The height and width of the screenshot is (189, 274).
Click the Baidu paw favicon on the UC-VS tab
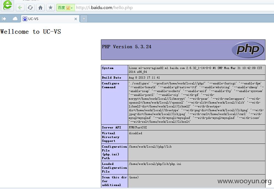click(25, 19)
